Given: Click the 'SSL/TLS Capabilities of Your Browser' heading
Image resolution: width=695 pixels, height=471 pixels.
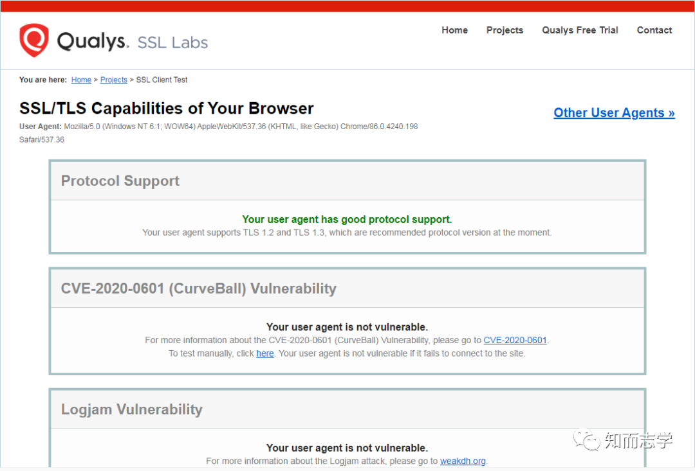Looking at the screenshot, I should 167,109.
